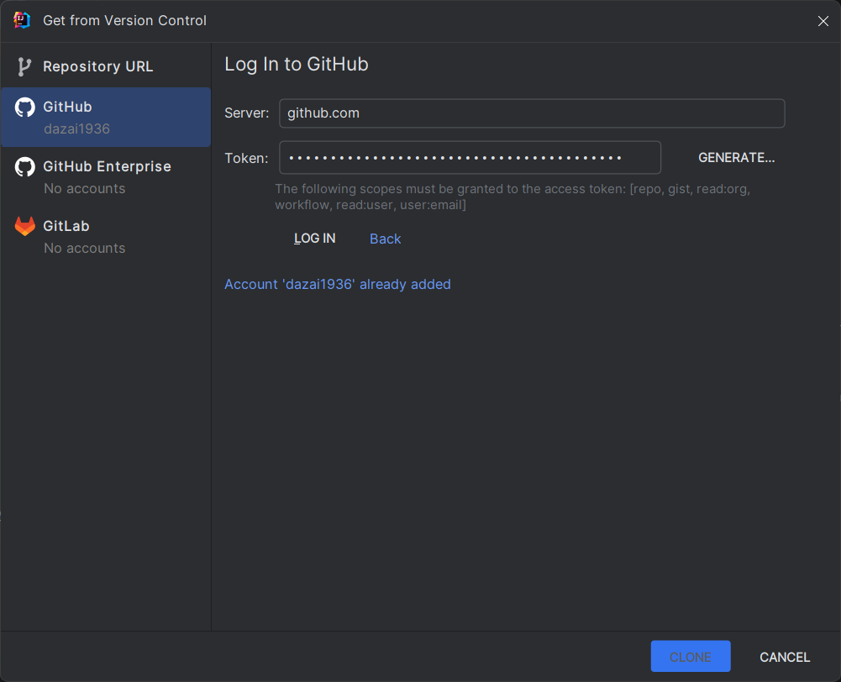Viewport: 841px width, 682px height.
Task: Click the "Log In to GitHub" heading
Action: click(296, 65)
